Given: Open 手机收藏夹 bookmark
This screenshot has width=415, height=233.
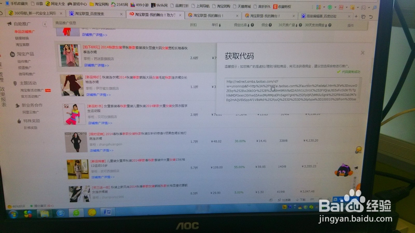Looking at the screenshot, I should click(x=17, y=3).
